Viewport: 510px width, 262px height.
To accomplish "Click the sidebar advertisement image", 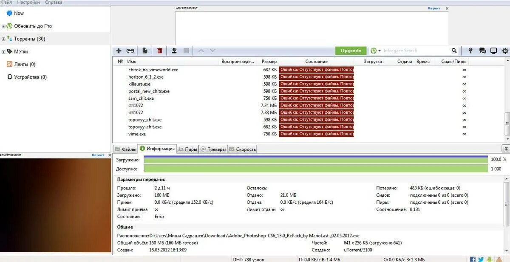I will point(55,205).
